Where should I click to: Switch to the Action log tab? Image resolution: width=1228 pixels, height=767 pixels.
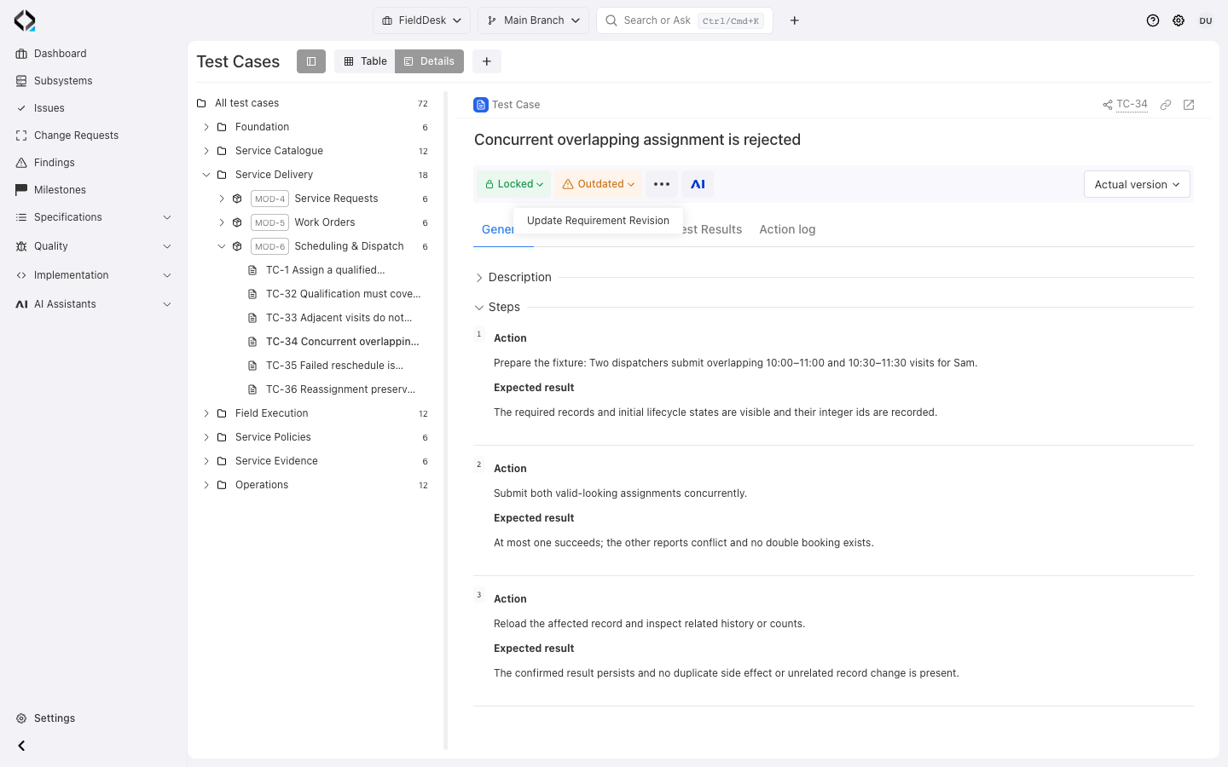click(x=787, y=229)
